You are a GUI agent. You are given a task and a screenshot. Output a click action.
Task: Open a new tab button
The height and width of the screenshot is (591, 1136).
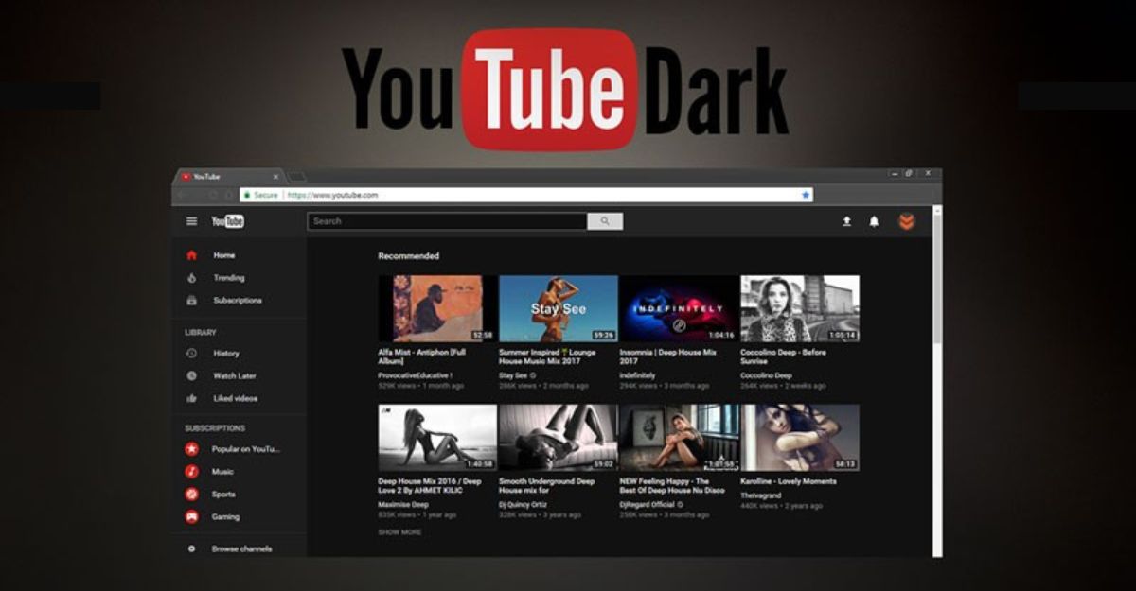tap(296, 177)
